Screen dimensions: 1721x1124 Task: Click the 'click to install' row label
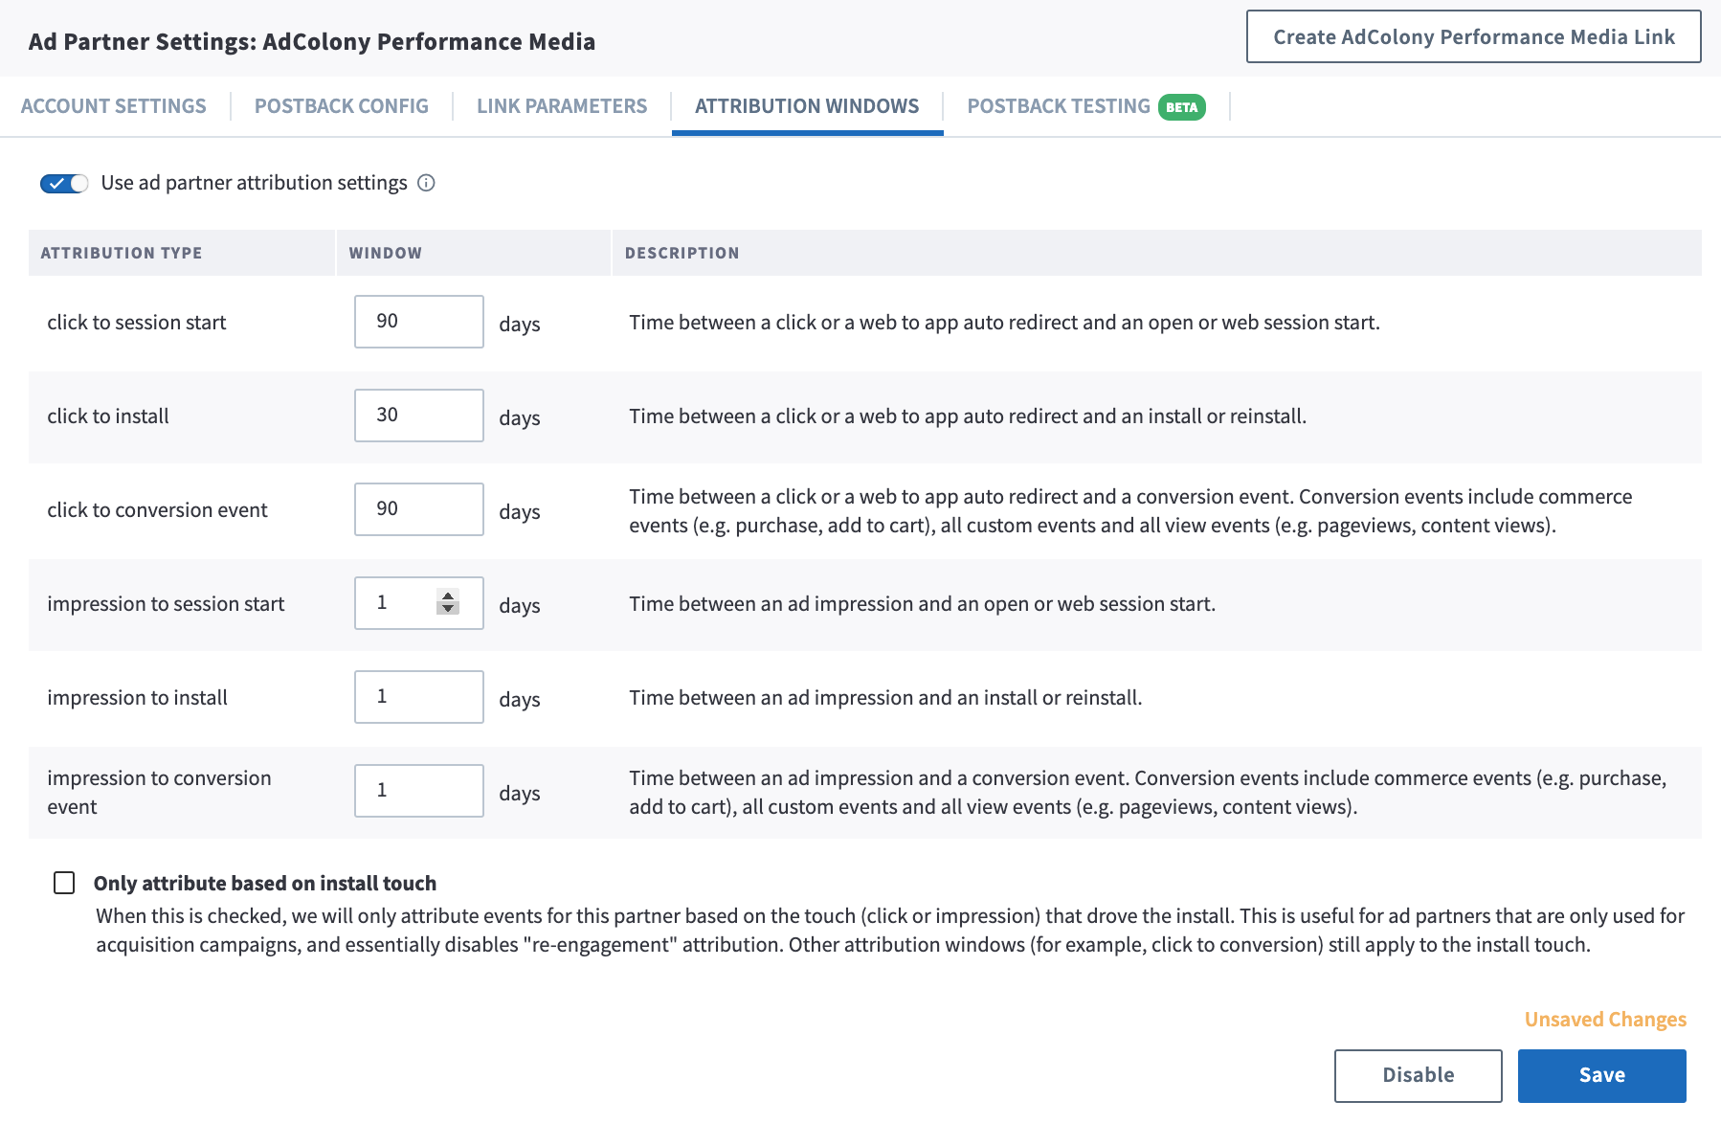click(x=108, y=416)
